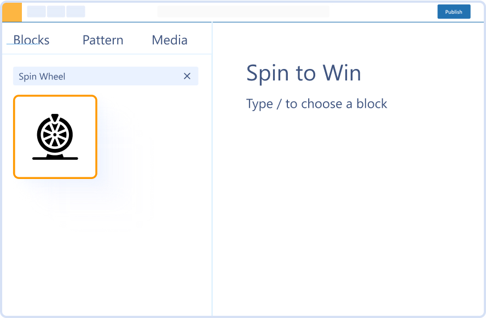
Task: Click the address bar at the top
Action: 242,11
